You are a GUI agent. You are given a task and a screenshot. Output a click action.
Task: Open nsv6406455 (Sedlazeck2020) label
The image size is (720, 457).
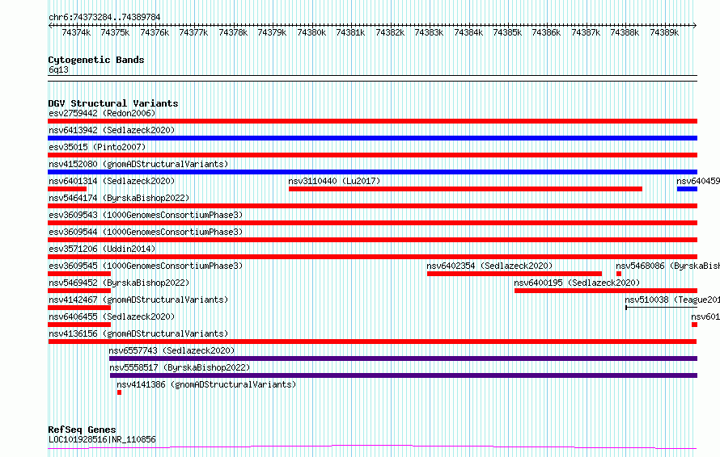pyautogui.click(x=112, y=317)
